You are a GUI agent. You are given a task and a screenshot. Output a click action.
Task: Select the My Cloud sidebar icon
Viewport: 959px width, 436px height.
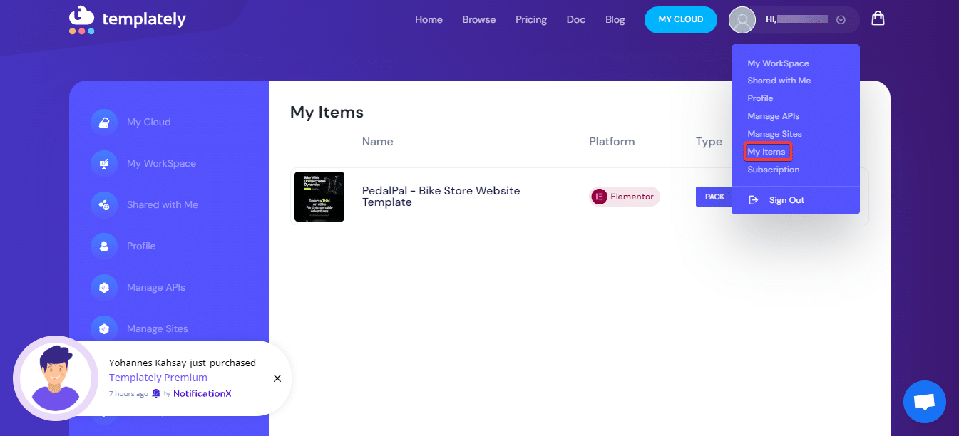[x=105, y=122]
